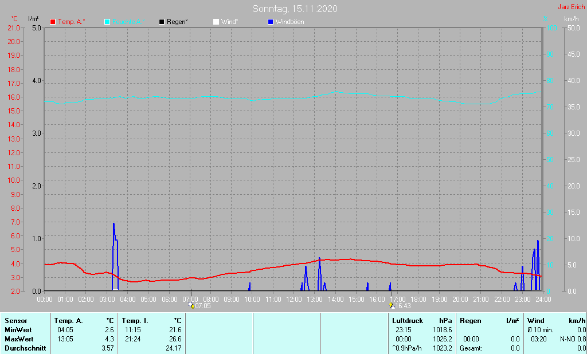The height and width of the screenshot is (354, 587).
Task: Click the 'Temp. I.' column header
Action: point(135,321)
